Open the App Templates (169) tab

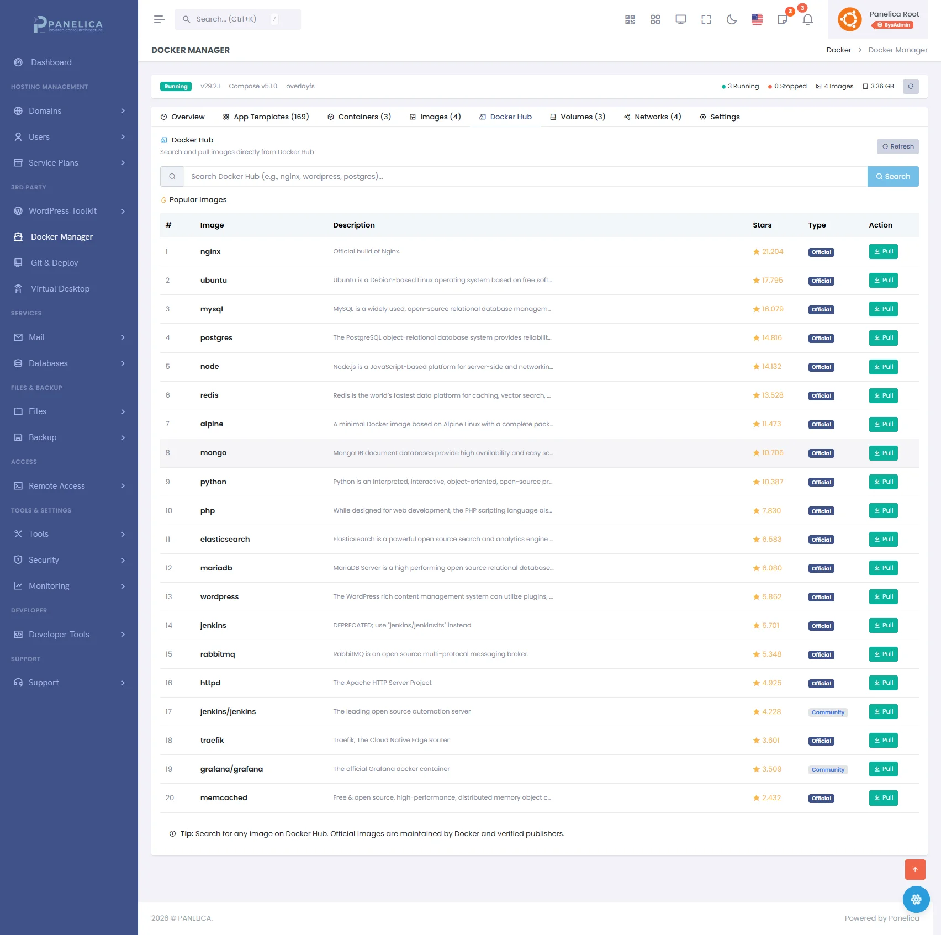click(266, 117)
